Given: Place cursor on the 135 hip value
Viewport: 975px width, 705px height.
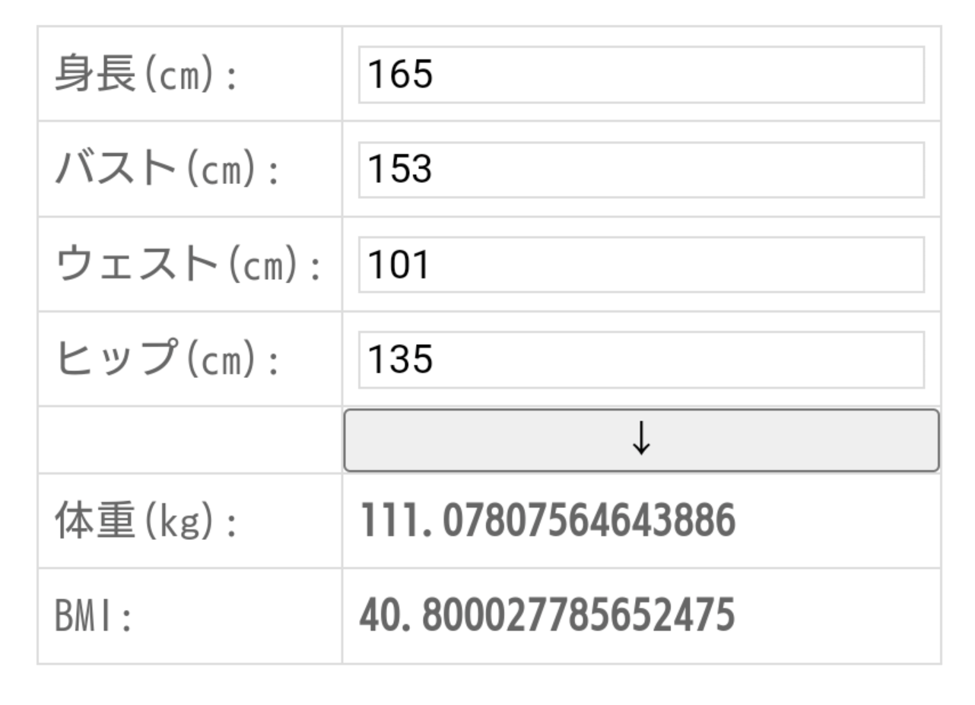Looking at the screenshot, I should pos(401,360).
